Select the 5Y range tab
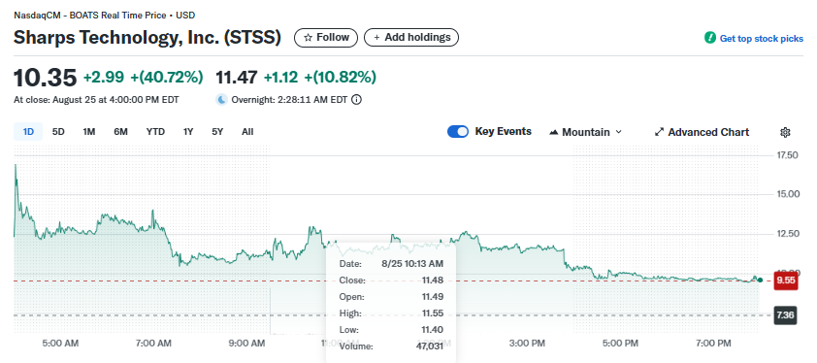The width and height of the screenshot is (817, 363). click(217, 132)
